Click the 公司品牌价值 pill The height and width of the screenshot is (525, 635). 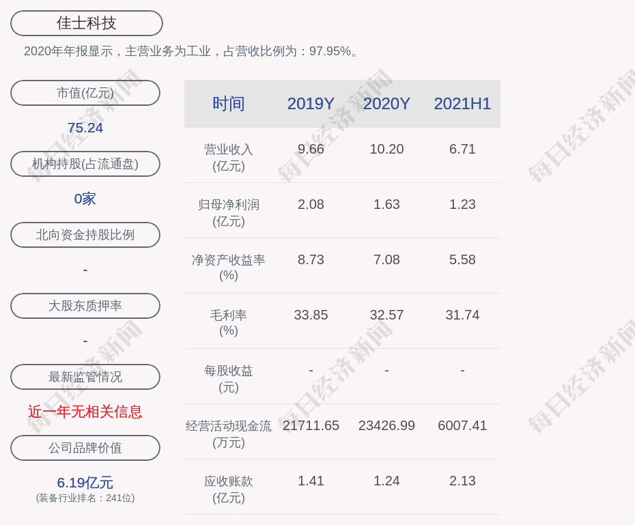pyautogui.click(x=85, y=448)
